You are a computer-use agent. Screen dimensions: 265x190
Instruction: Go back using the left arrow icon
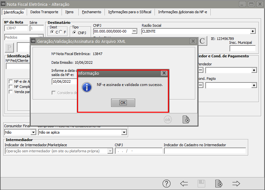[184, 184]
